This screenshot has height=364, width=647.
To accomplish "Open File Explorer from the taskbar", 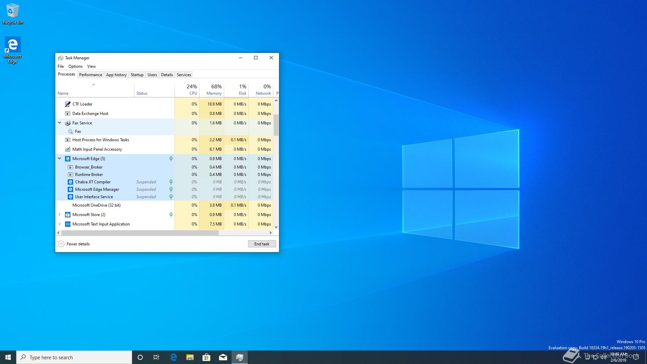I will pyautogui.click(x=190, y=357).
